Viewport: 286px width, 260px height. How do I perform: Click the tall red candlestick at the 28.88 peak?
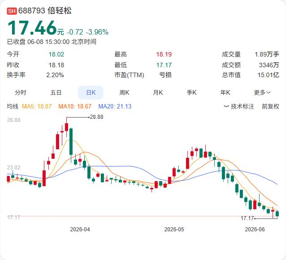pos(67,127)
